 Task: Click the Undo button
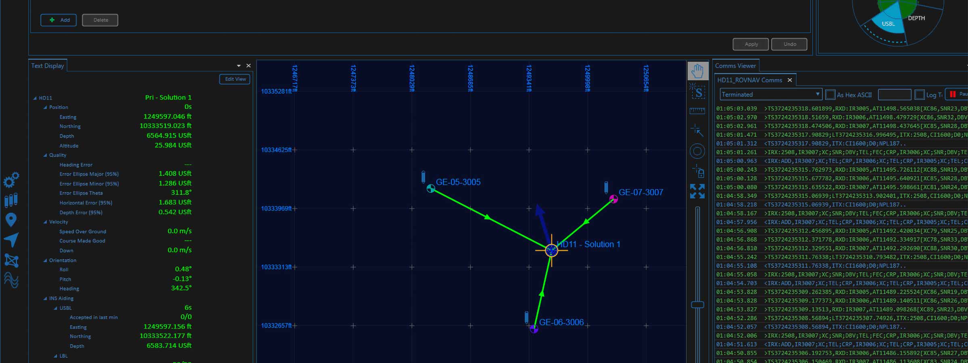point(789,44)
